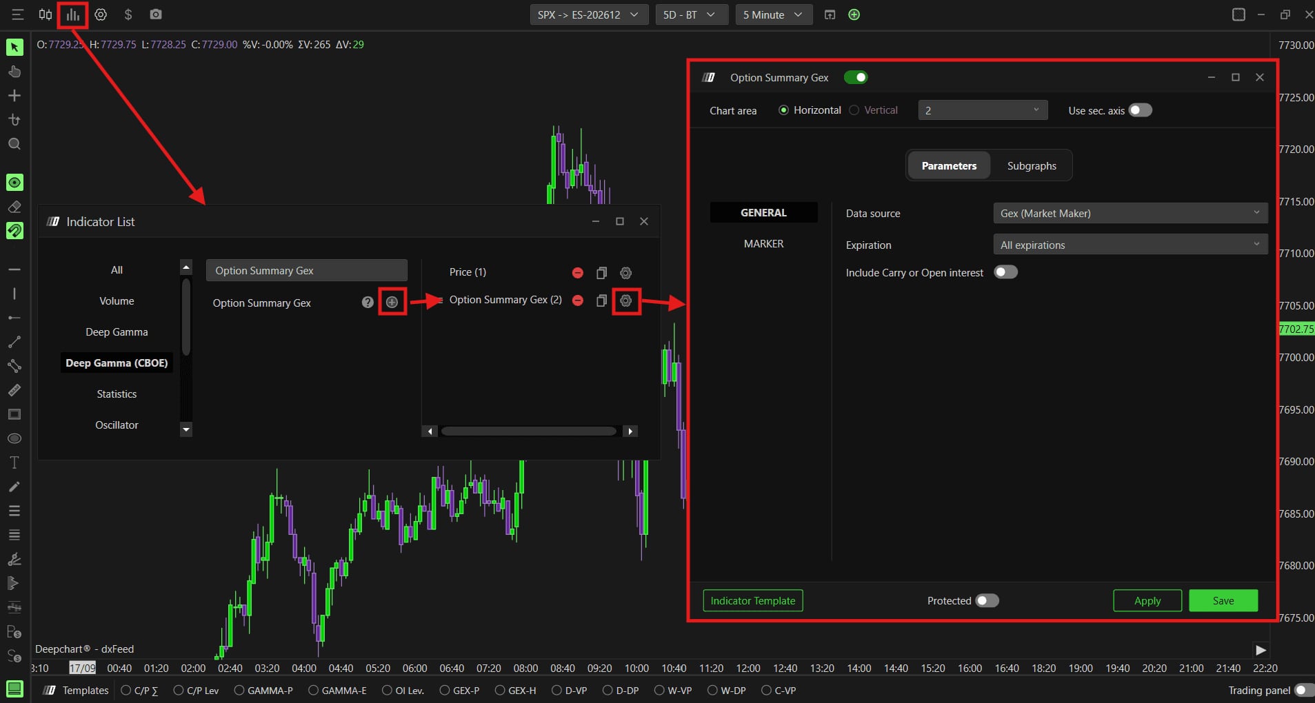1315x703 pixels.
Task: Select the arrow pointer tool
Action: pos(14,47)
